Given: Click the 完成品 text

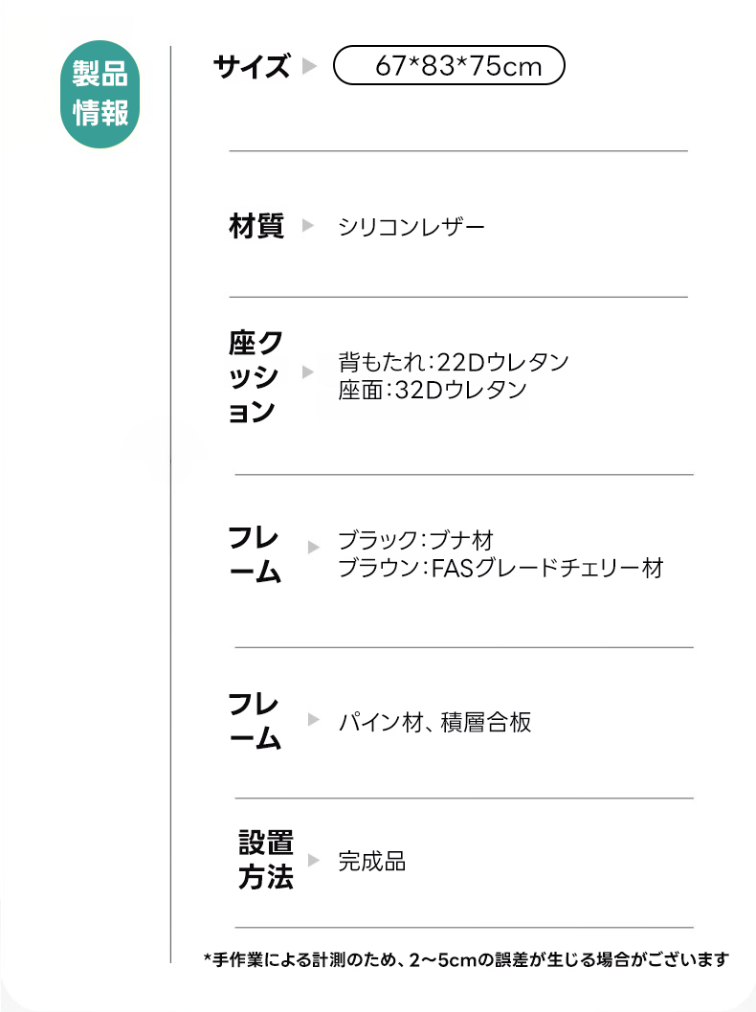Looking at the screenshot, I should coord(371,861).
